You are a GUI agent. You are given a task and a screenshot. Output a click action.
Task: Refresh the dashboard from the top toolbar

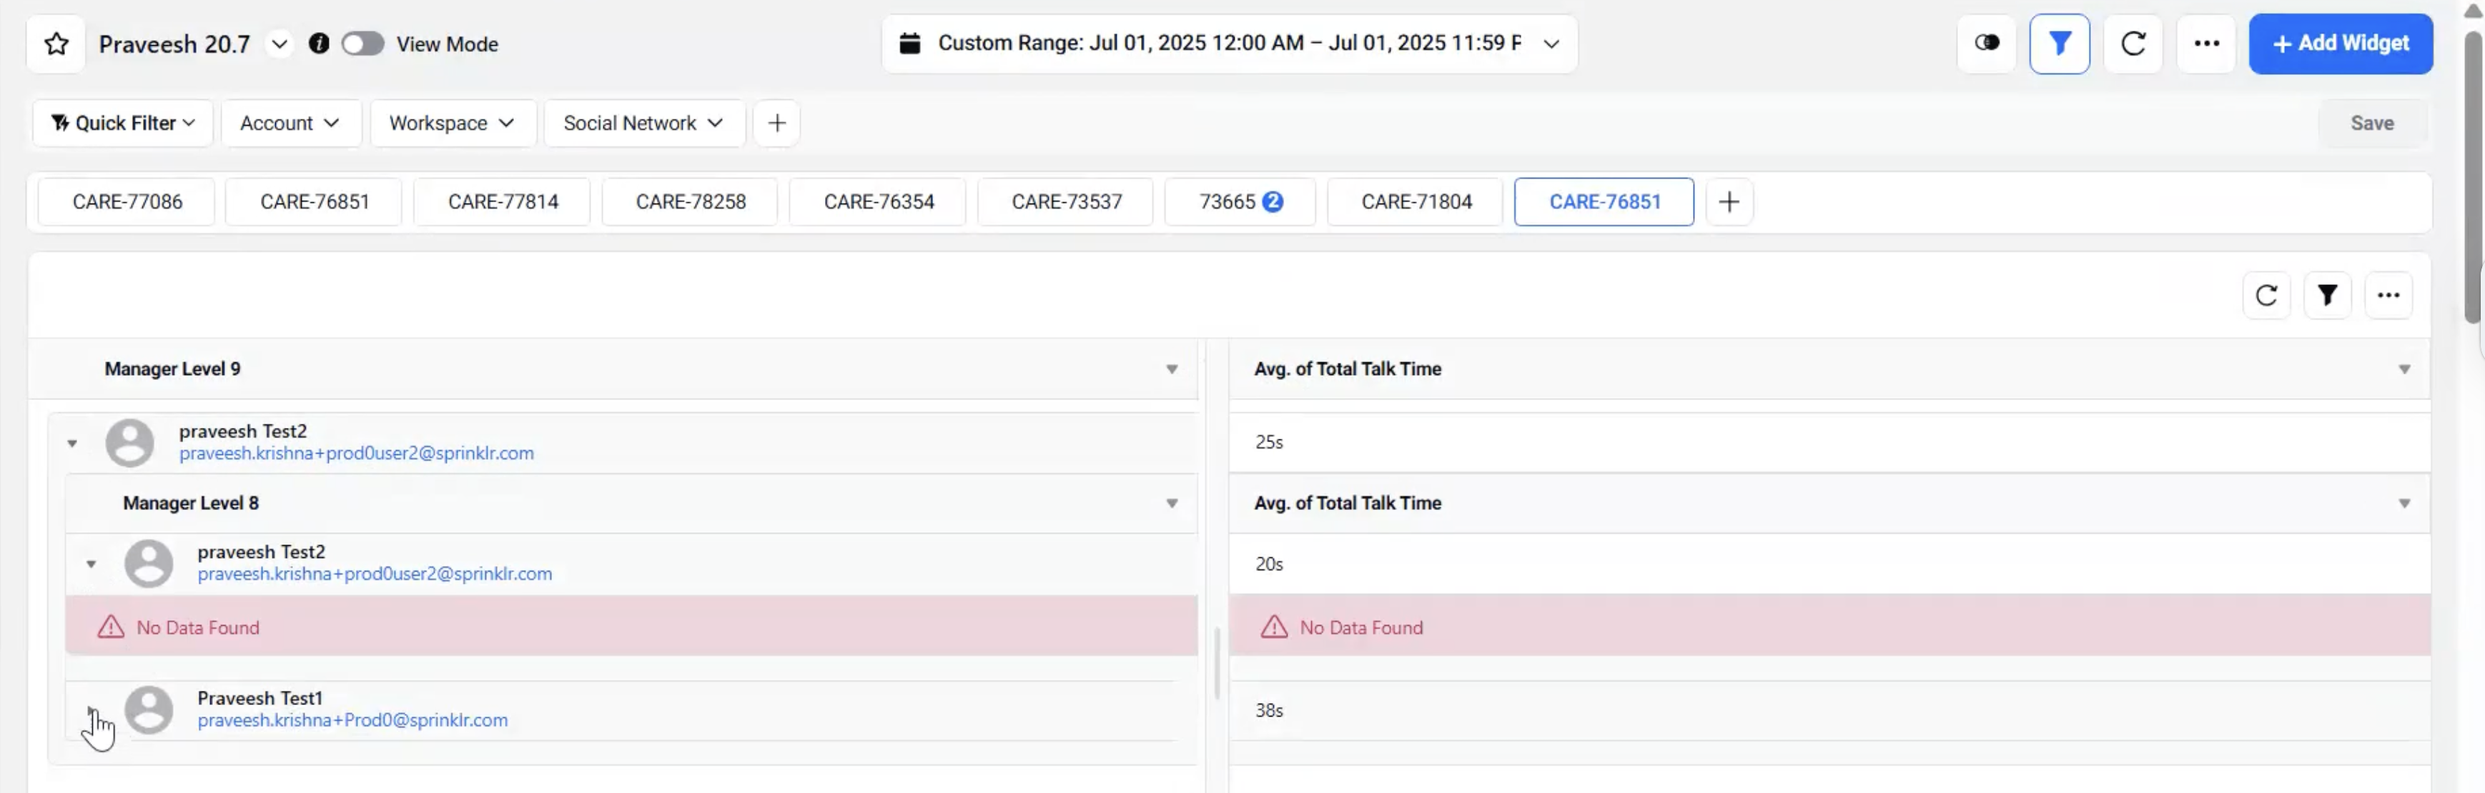click(x=2133, y=44)
